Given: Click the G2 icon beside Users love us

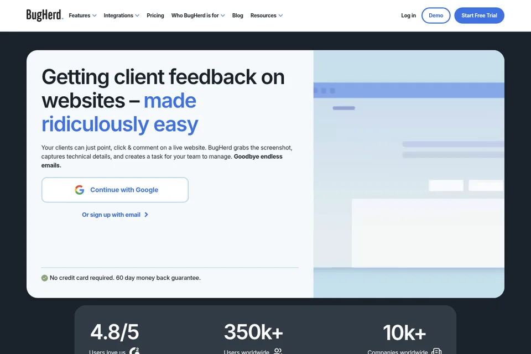Looking at the screenshot, I should pos(134,351).
